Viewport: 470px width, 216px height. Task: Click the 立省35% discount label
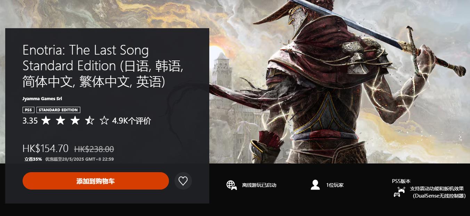pos(33,159)
